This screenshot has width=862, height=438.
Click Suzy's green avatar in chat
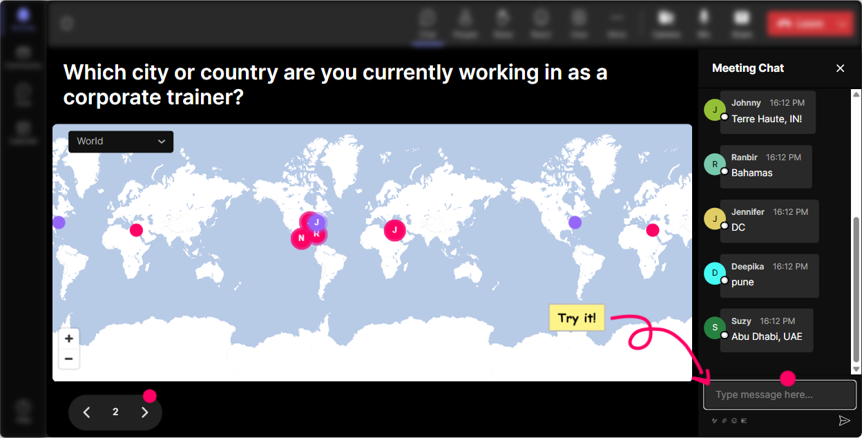[x=715, y=328]
